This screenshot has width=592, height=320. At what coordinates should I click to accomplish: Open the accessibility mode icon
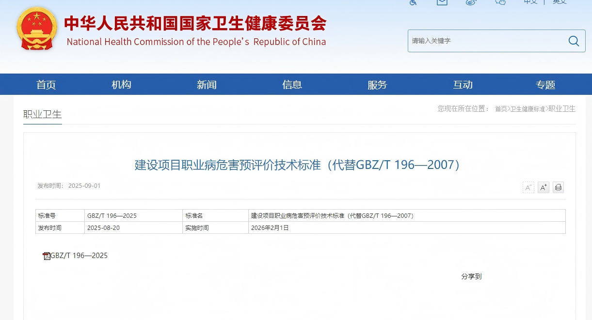click(x=413, y=3)
